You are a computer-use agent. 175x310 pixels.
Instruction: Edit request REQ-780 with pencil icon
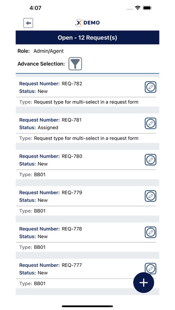[150, 160]
